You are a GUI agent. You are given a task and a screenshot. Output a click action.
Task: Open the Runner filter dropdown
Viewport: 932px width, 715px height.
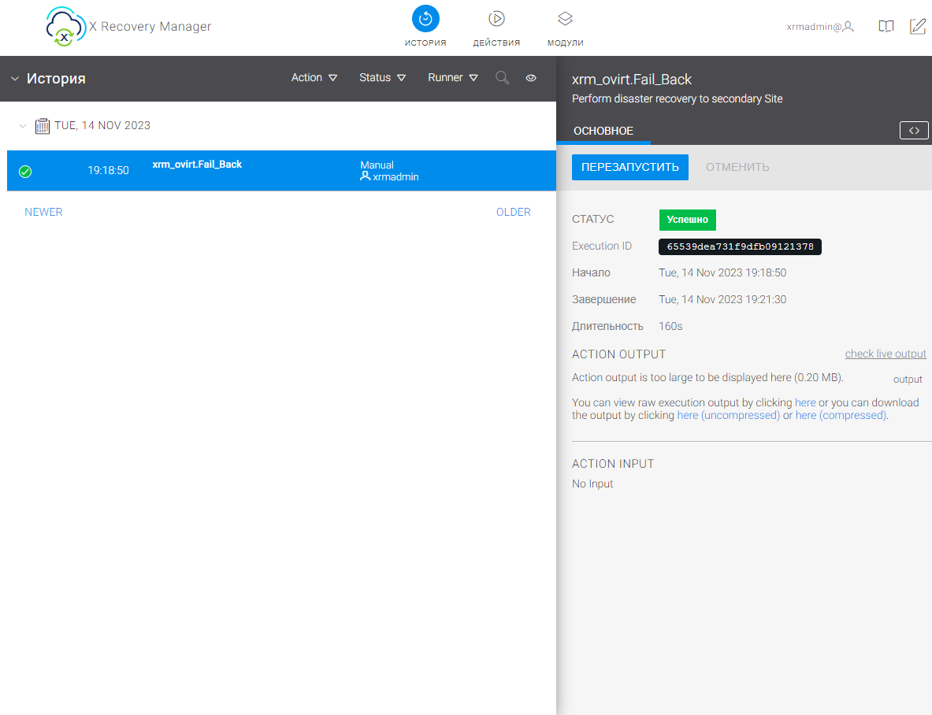[x=453, y=78]
